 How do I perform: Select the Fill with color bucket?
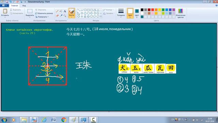[61, 11]
